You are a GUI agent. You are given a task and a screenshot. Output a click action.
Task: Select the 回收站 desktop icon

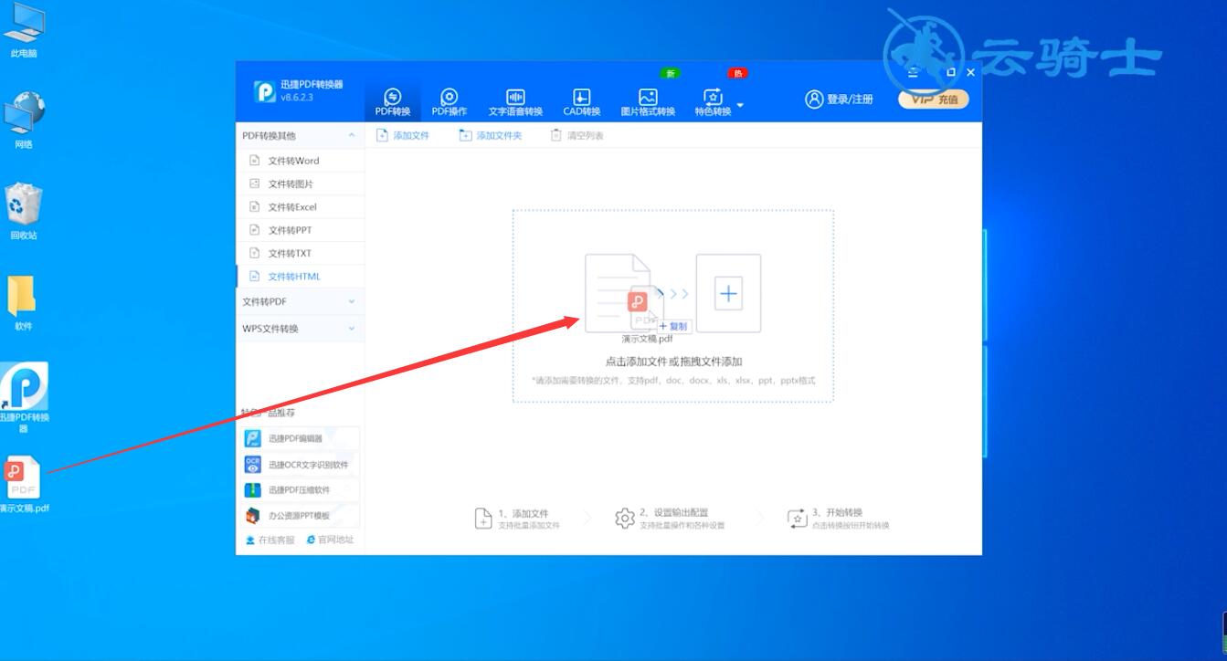click(x=24, y=211)
